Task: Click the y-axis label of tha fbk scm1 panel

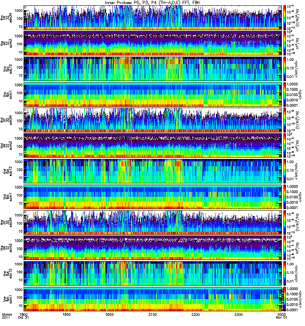Action: (x=7, y=95)
